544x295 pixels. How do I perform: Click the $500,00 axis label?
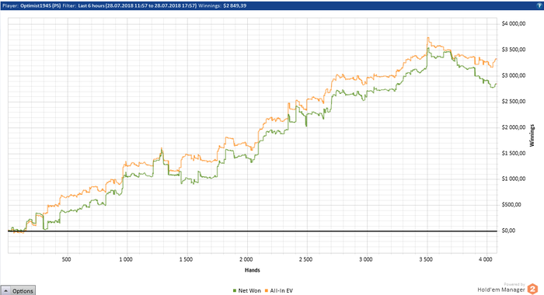tap(511, 204)
